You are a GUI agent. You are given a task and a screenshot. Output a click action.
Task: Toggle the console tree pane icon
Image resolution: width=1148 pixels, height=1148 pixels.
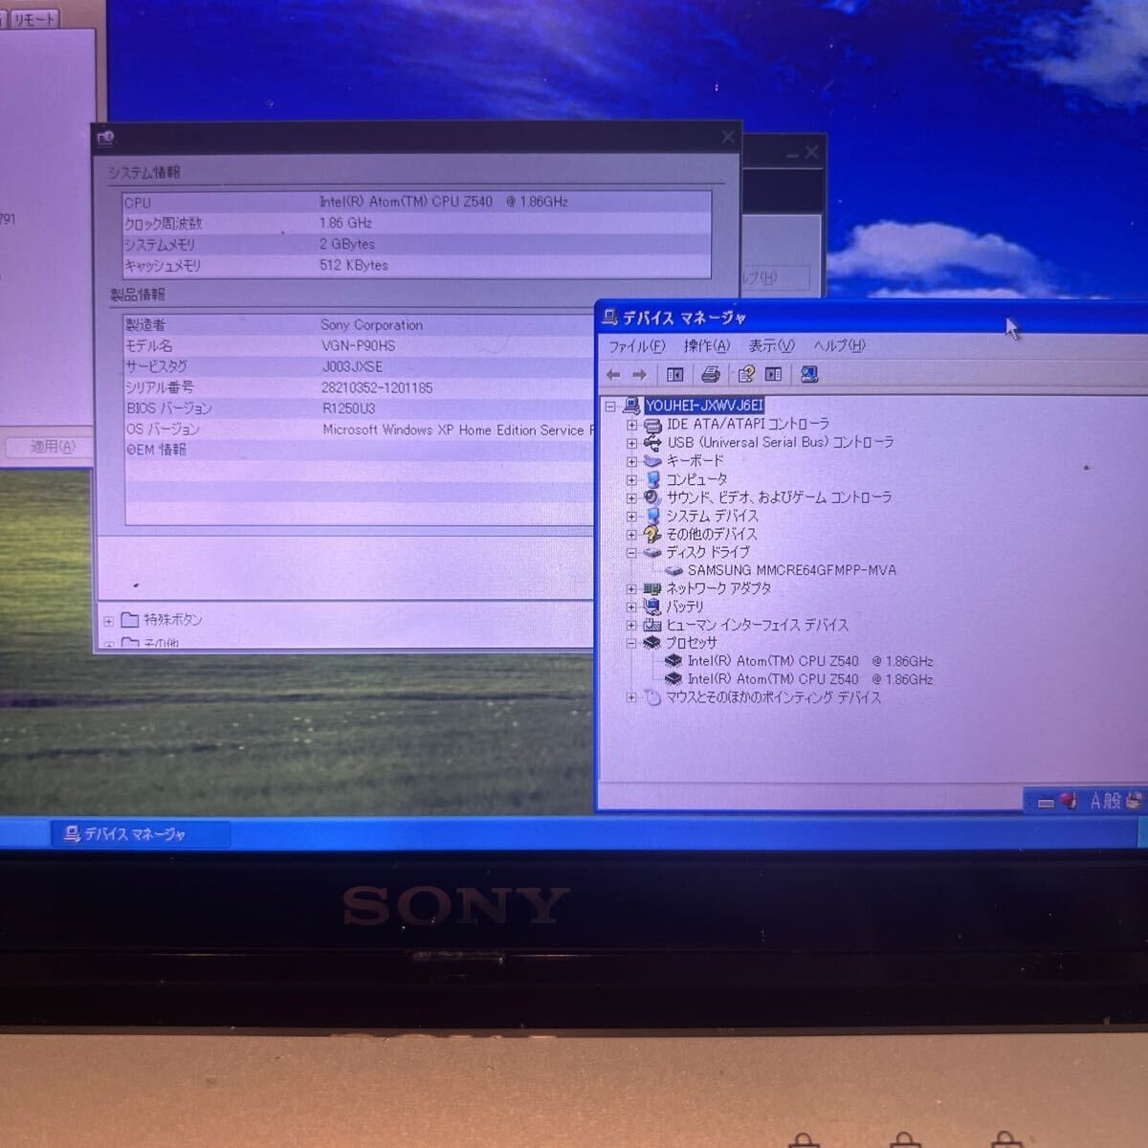(674, 375)
